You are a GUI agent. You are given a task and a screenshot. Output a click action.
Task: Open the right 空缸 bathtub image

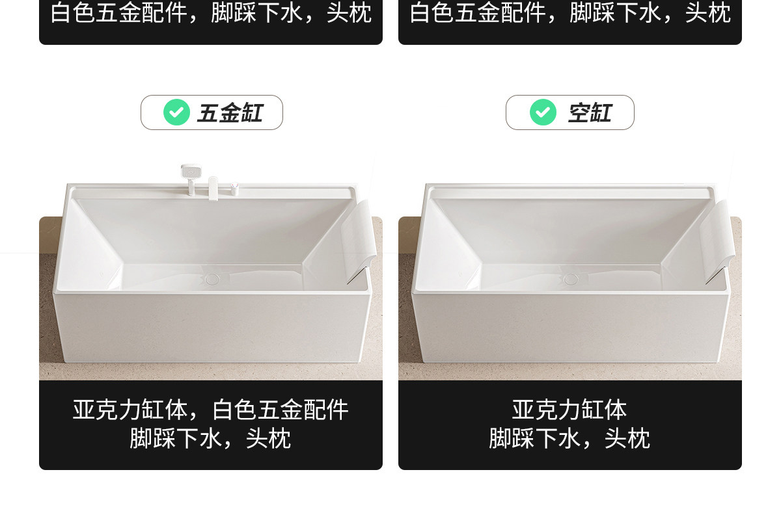570,268
